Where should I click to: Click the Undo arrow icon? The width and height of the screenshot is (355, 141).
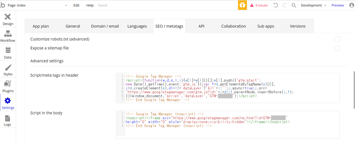(275, 5)
